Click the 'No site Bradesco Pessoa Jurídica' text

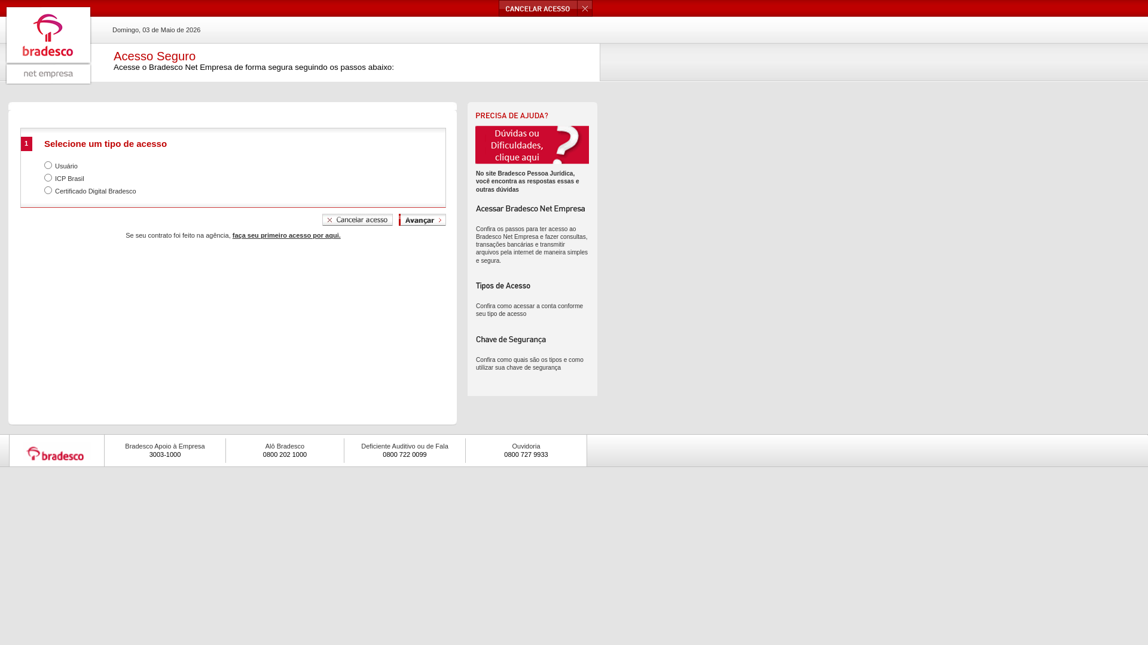point(527,182)
